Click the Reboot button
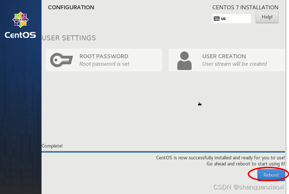The image size is (289, 194). [271, 175]
